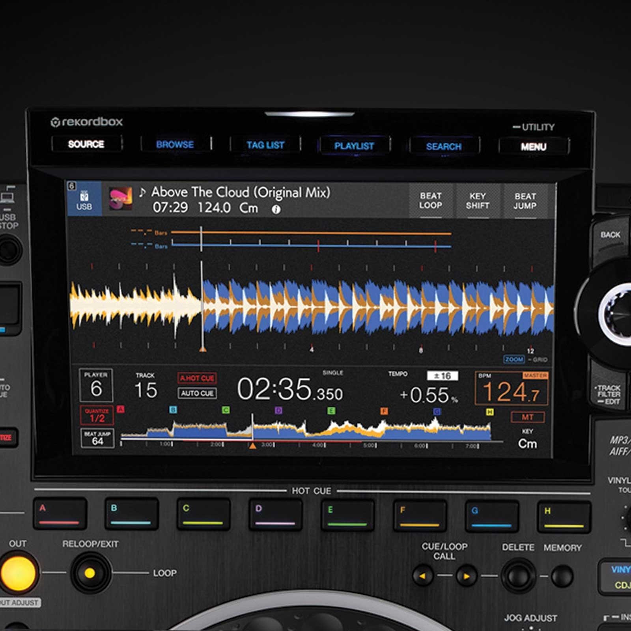Tap hot cue marker A on the overview waveform
631x631 pixels.
(121, 409)
